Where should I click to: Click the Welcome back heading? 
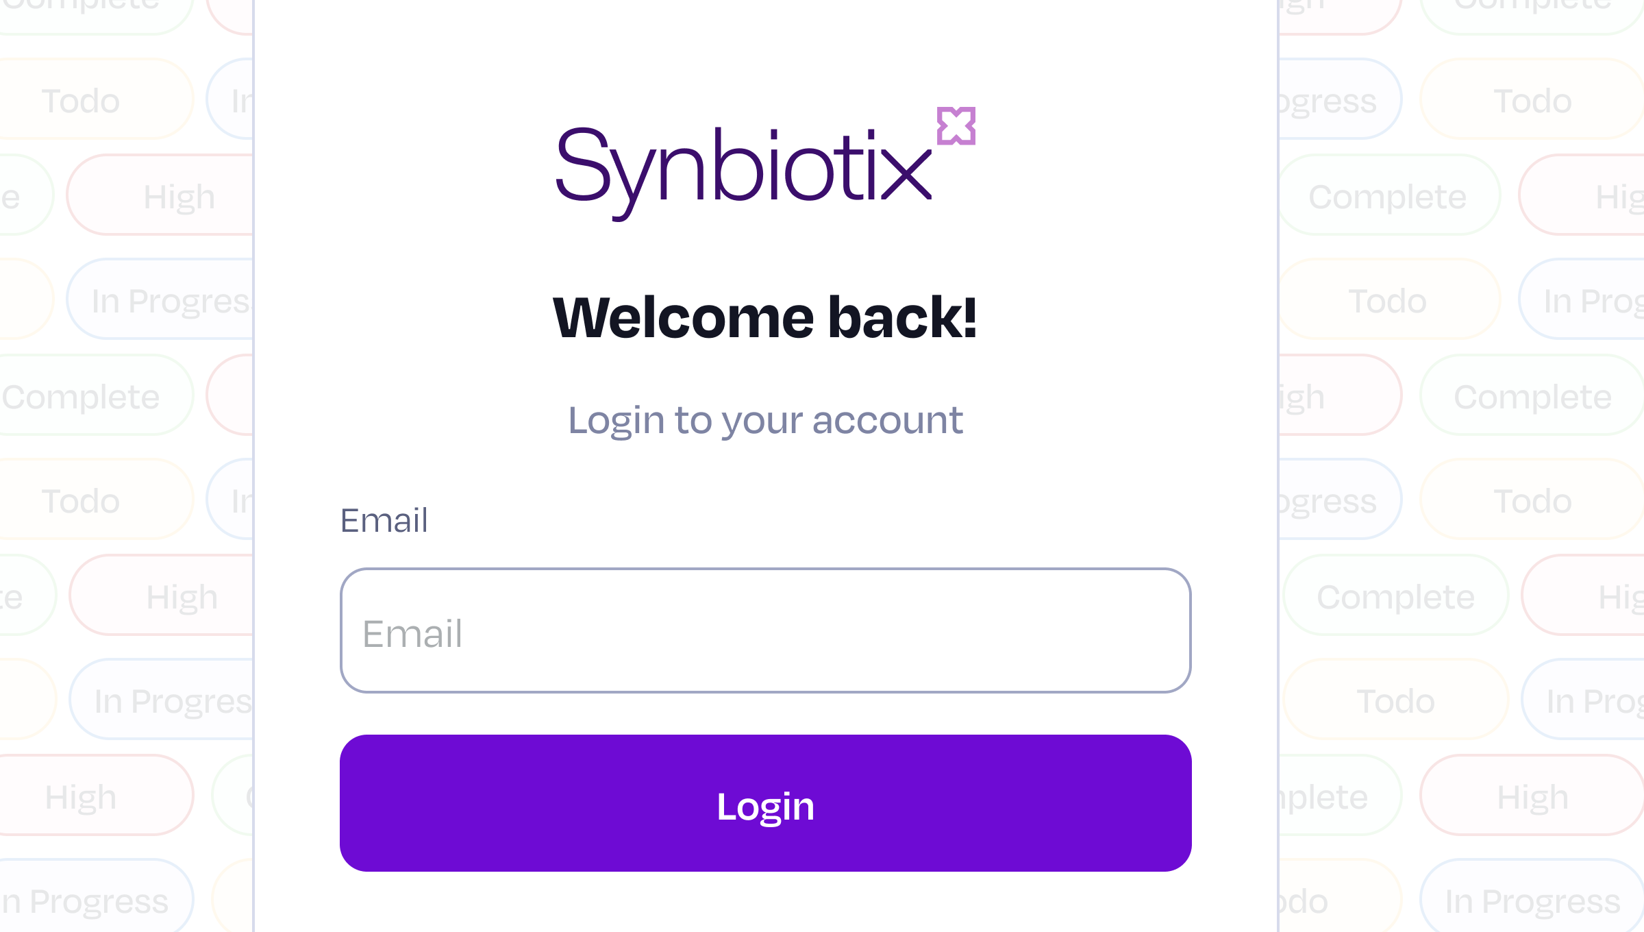tap(765, 317)
